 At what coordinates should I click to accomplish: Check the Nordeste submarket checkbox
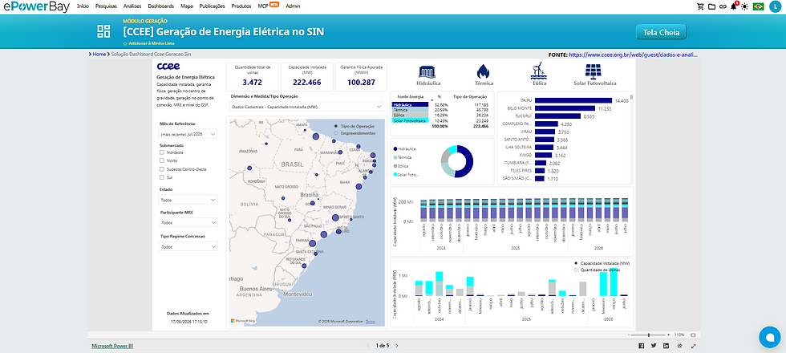coord(161,152)
